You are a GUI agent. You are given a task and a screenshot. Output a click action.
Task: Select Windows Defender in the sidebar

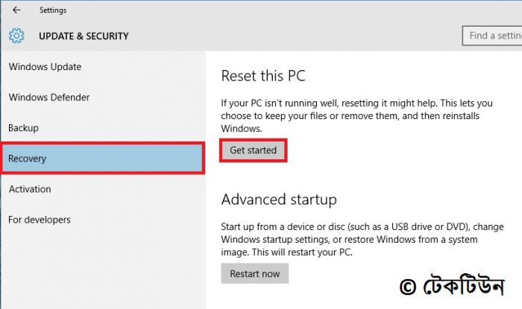(49, 98)
